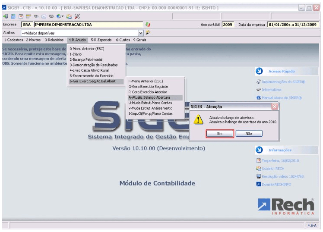Click the shortcut configuration icon next to Atalhos
The image size is (323, 232).
[148, 32]
